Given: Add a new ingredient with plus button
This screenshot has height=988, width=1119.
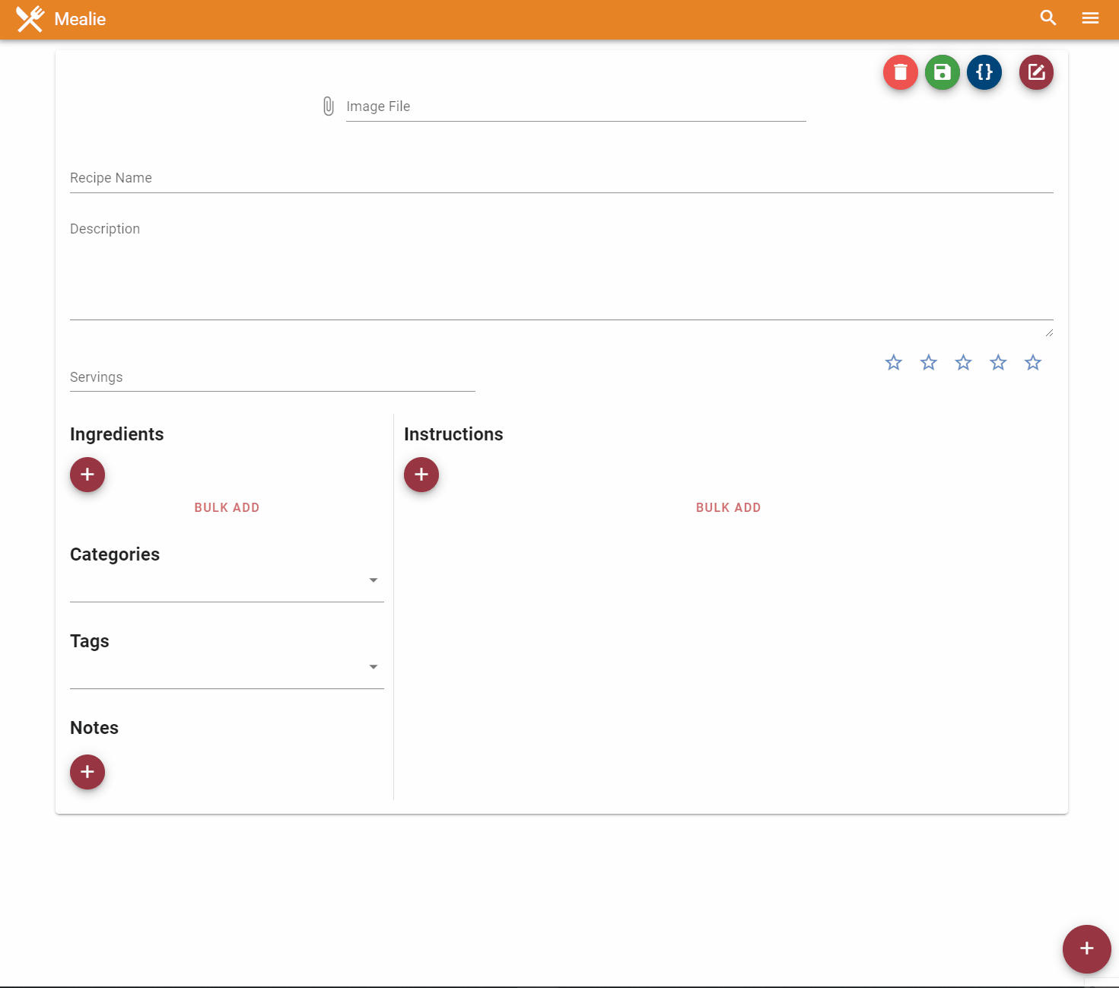Looking at the screenshot, I should [87, 475].
